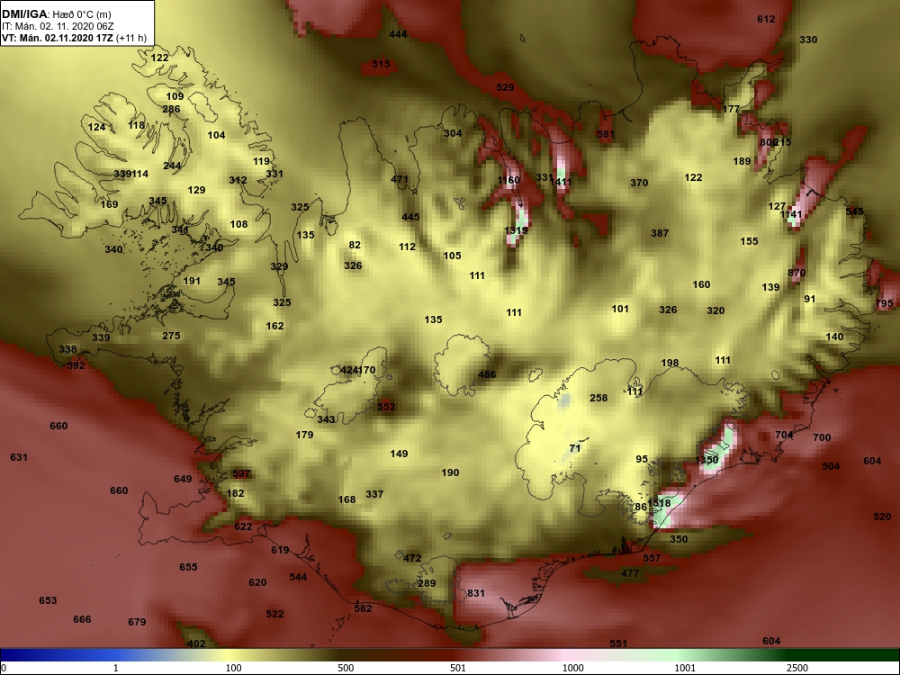Click the 522 map value
Image resolution: width=900 pixels, height=675 pixels.
tap(274, 614)
